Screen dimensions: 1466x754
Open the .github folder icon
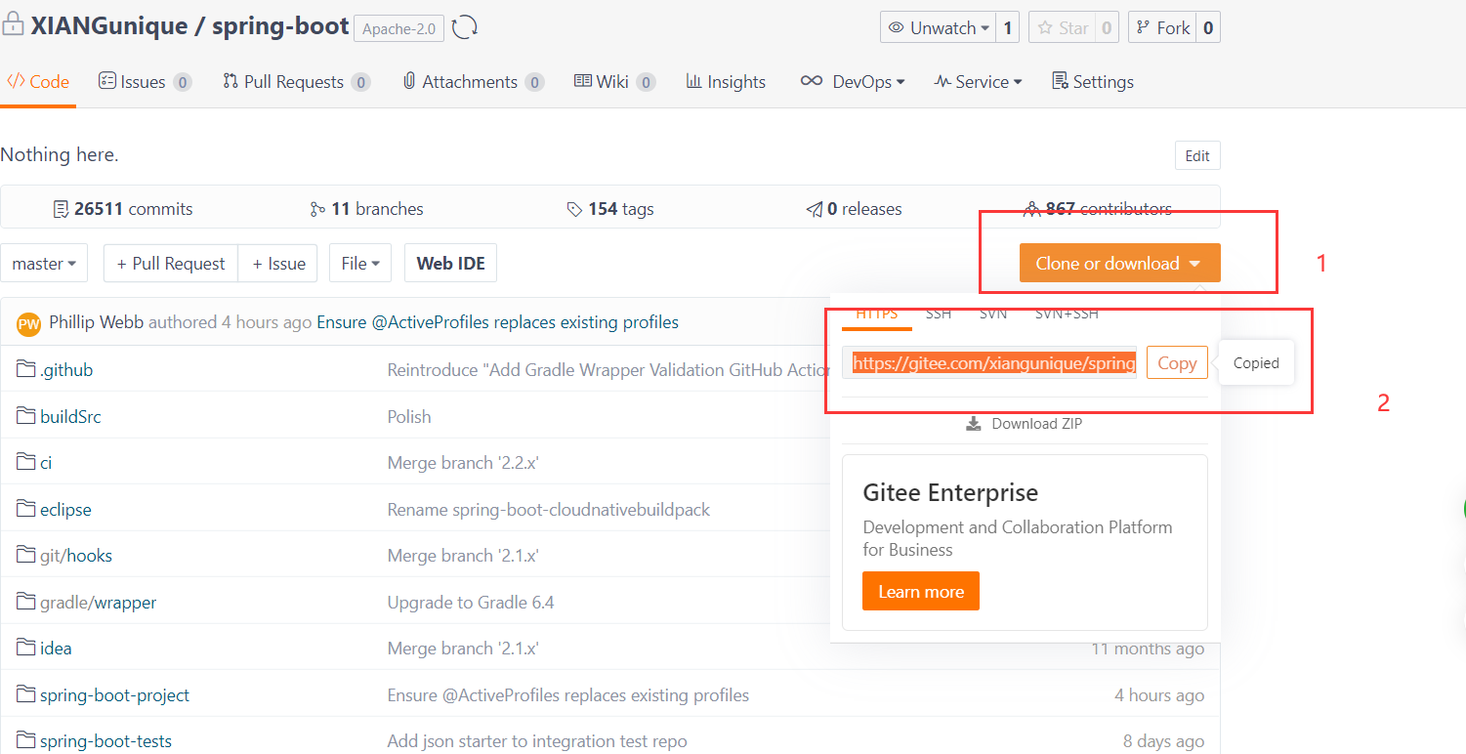click(26, 369)
